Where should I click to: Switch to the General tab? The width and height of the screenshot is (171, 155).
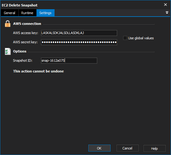tap(9, 13)
